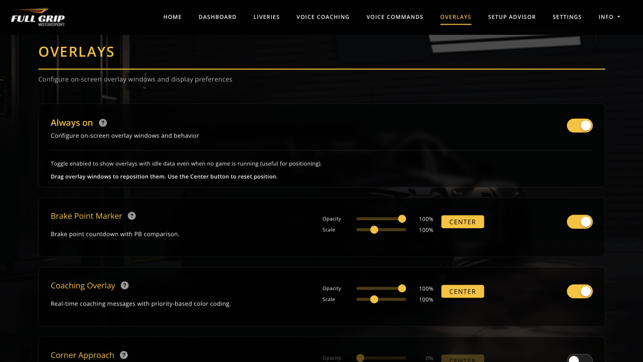
Task: Click help icon beside Brake Point Marker
Action: pos(132,216)
